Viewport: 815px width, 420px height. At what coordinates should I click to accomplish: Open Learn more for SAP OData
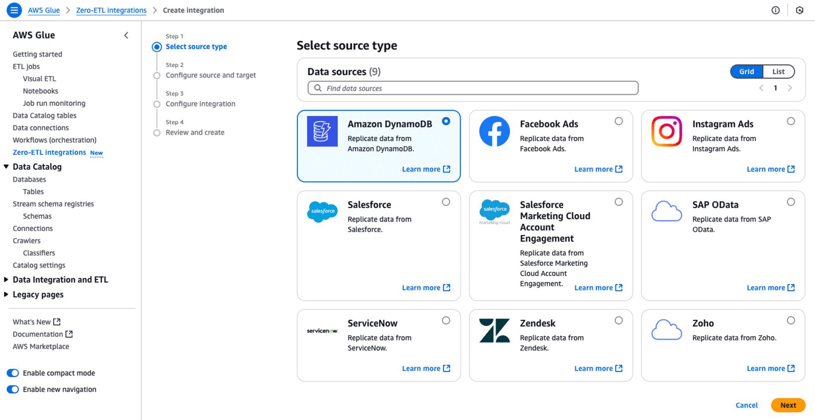tap(771, 288)
